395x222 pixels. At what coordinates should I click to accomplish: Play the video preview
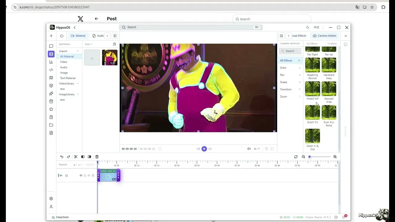tap(204, 149)
